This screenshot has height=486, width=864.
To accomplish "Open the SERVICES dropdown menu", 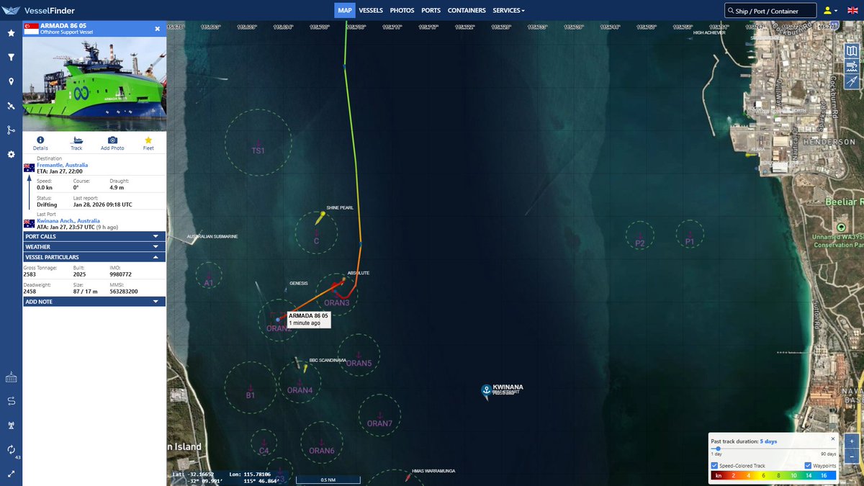I will [508, 10].
